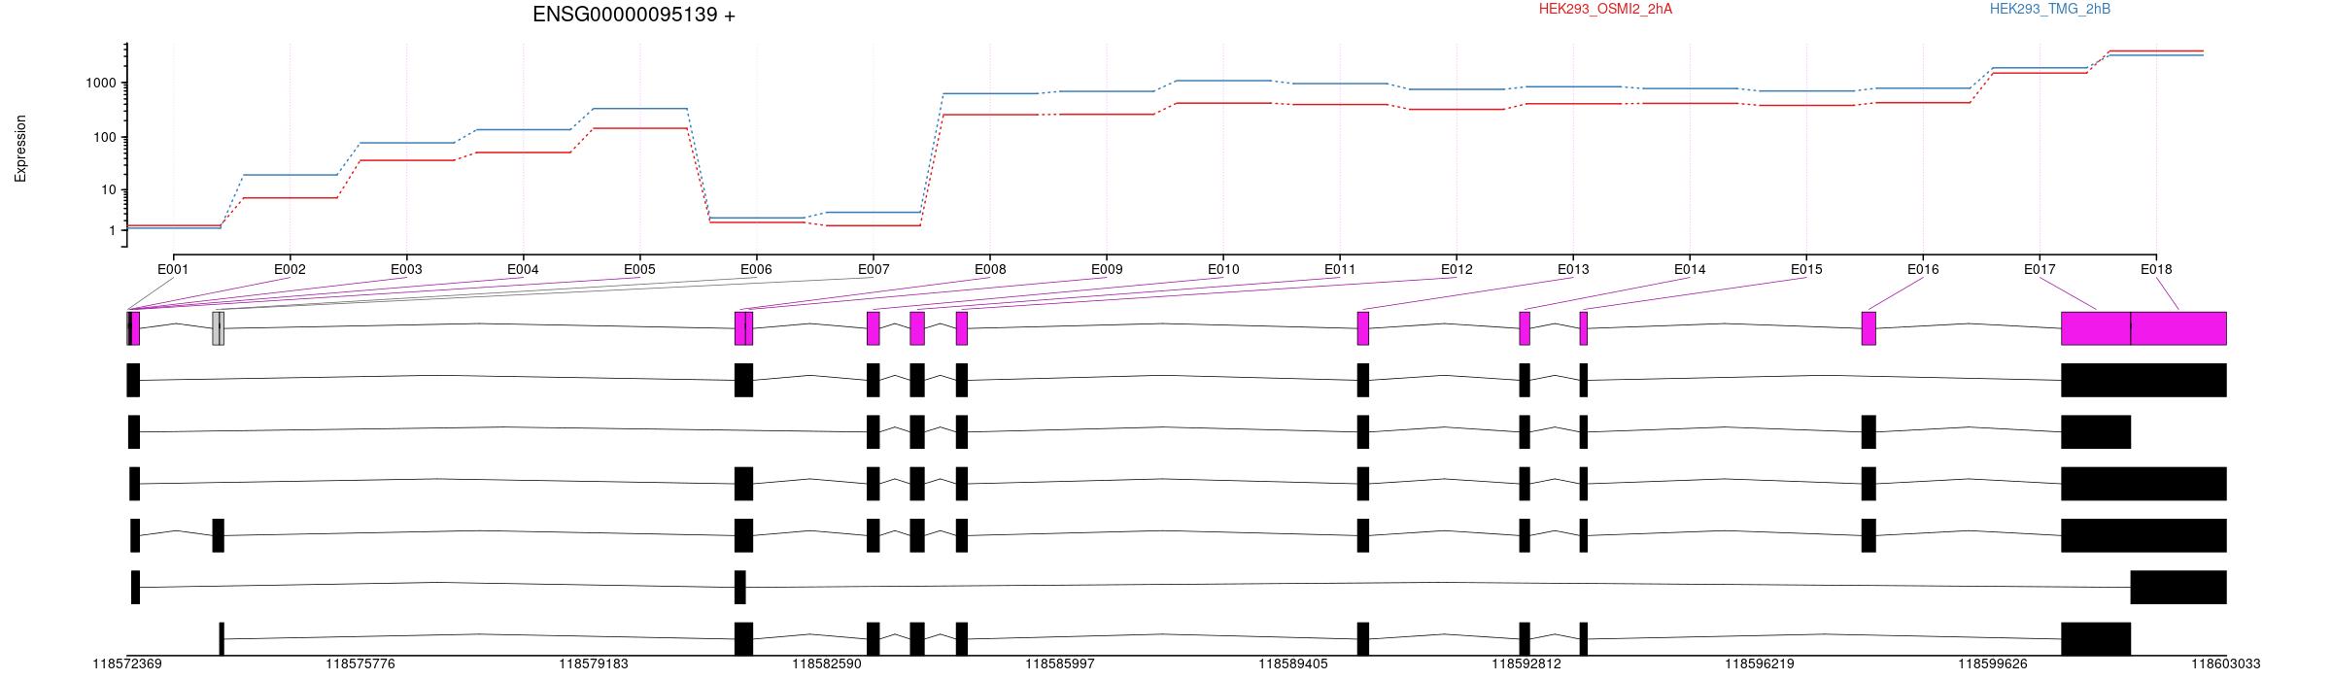Click the gray exon box in the gene model

[218, 328]
